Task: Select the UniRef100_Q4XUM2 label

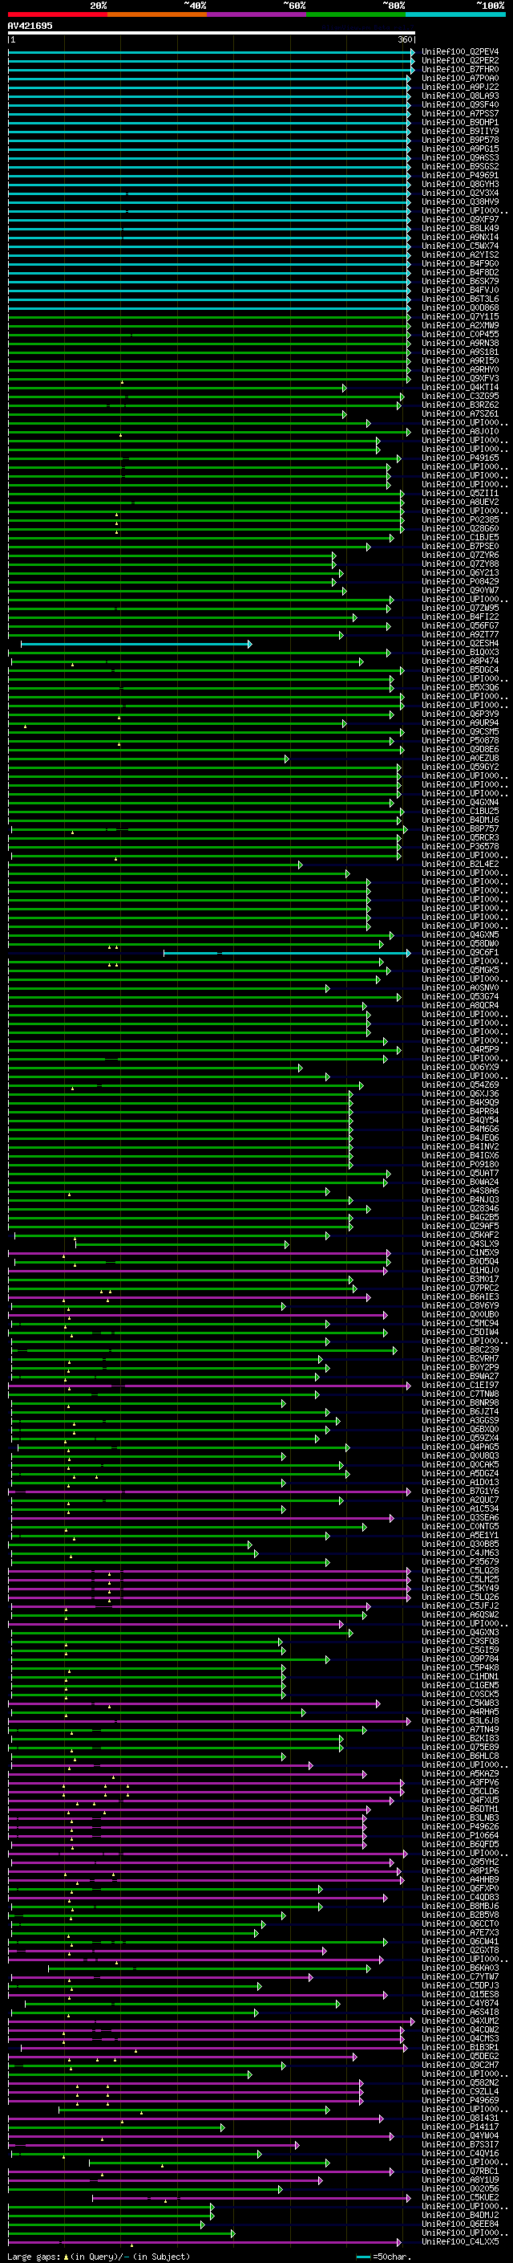Action: tap(460, 2021)
